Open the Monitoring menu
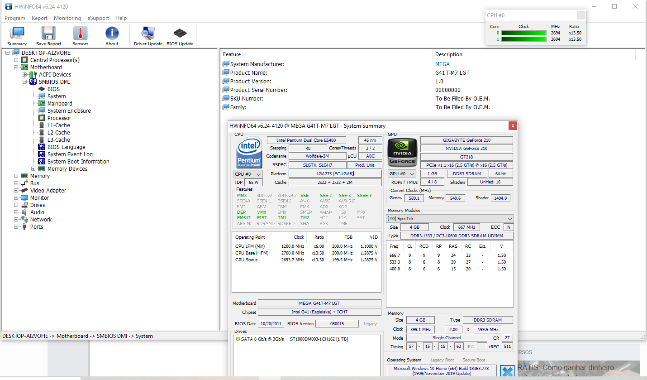The width and height of the screenshot is (647, 380). [67, 18]
